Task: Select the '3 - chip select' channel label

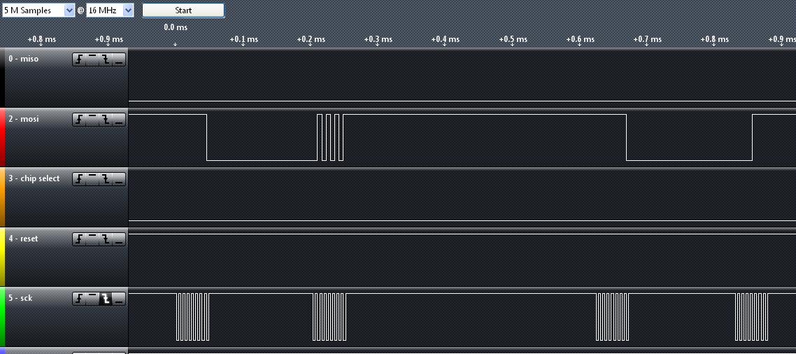Action: pos(34,178)
